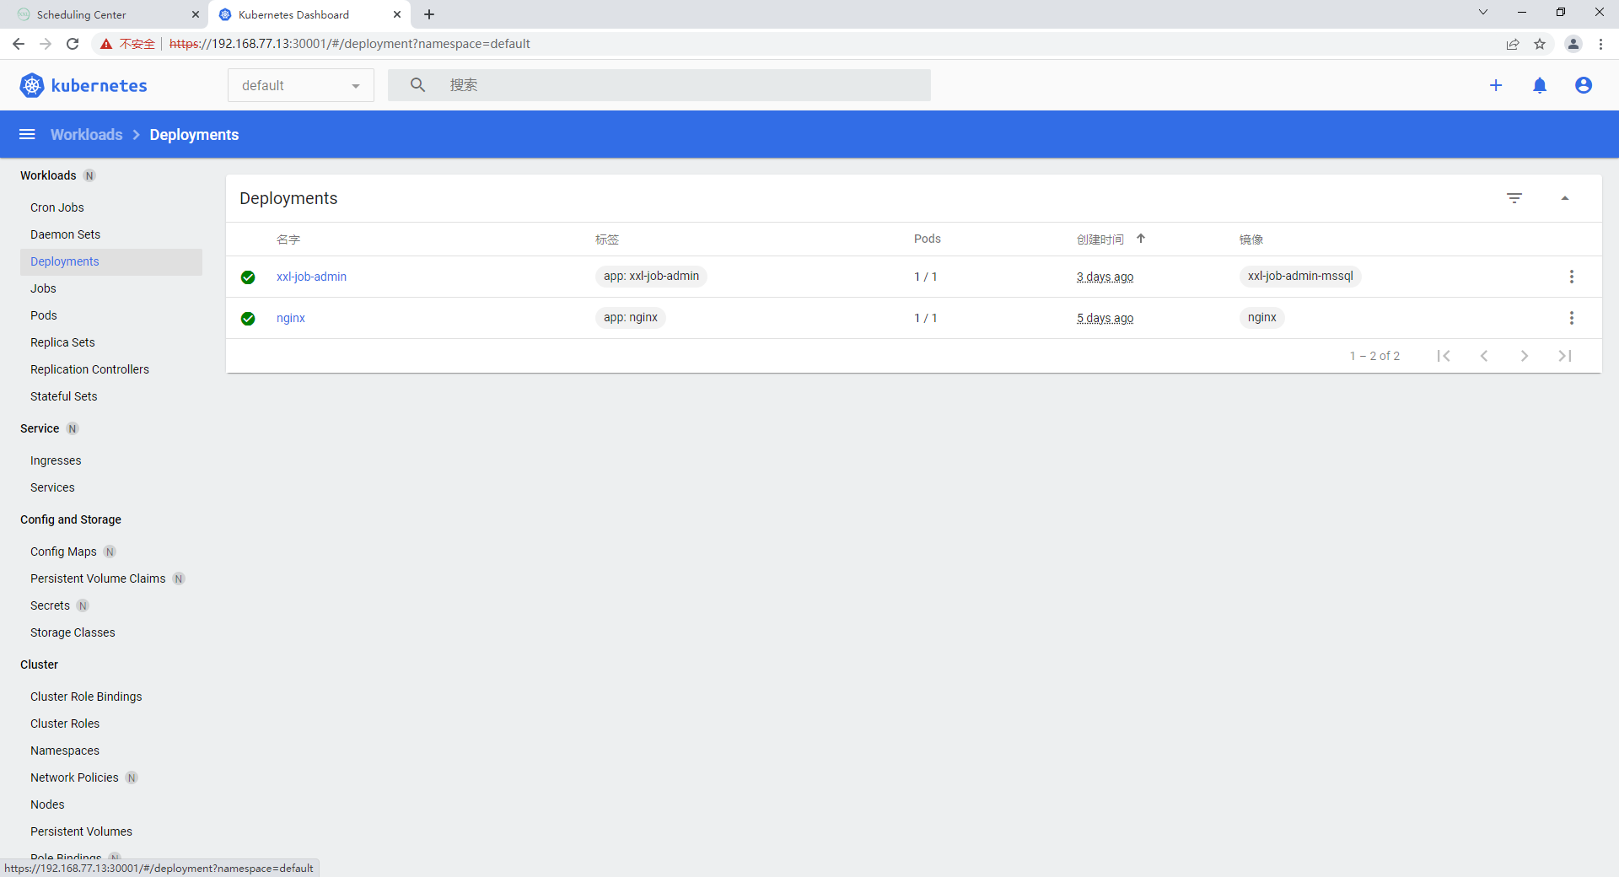Go to the previous page of deployments
Image resolution: width=1619 pixels, height=877 pixels.
(x=1484, y=356)
